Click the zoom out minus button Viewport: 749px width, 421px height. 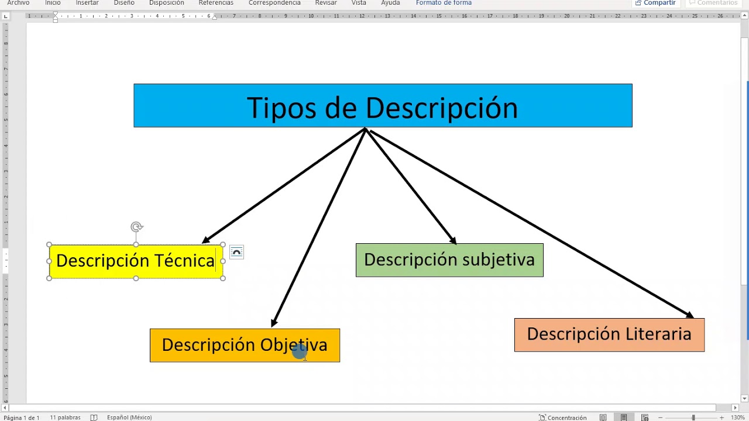(661, 417)
